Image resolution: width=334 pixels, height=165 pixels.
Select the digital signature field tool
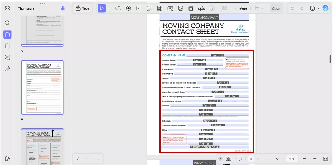pos(201,8)
